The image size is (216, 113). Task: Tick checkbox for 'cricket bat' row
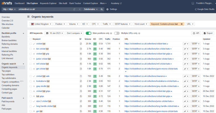pos(31,44)
